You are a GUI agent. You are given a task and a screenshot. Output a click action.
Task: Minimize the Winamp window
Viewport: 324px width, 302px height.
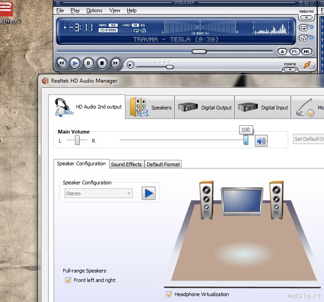(301, 3)
